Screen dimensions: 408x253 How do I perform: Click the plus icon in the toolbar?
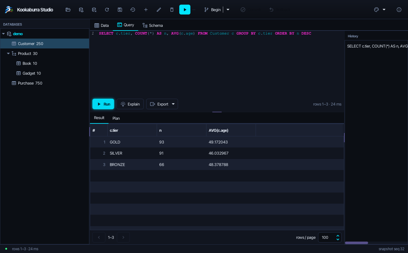click(146, 10)
